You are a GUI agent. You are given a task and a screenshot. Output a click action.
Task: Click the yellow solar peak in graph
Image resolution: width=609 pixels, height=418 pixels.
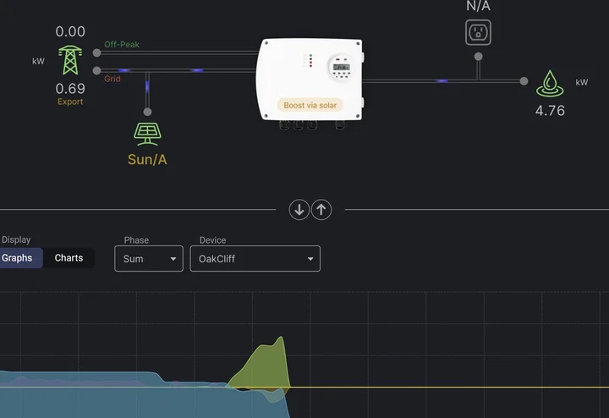point(266,364)
